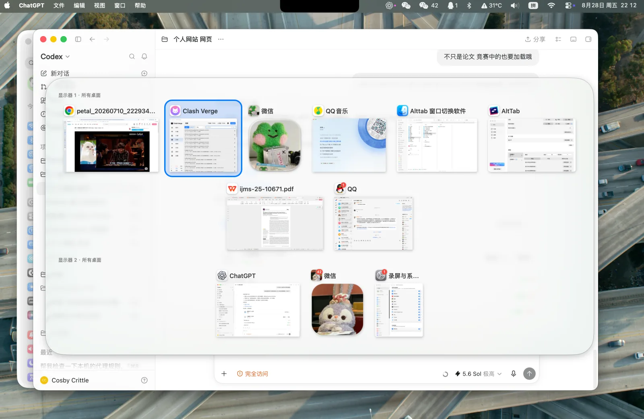The height and width of the screenshot is (419, 644).
Task: Open notifications bell in Codex sidebar
Action: pos(144,57)
